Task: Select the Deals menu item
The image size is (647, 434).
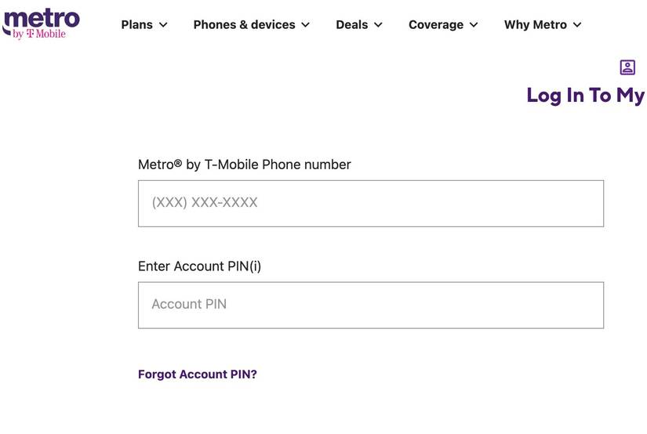Action: [x=351, y=25]
